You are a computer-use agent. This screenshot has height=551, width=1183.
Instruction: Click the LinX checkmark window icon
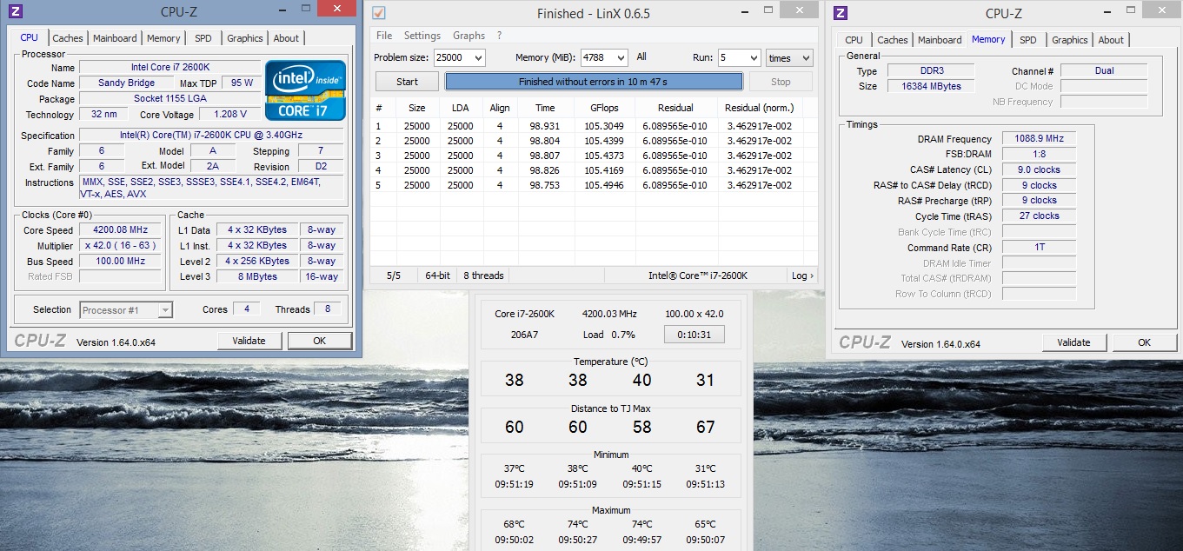tap(378, 13)
